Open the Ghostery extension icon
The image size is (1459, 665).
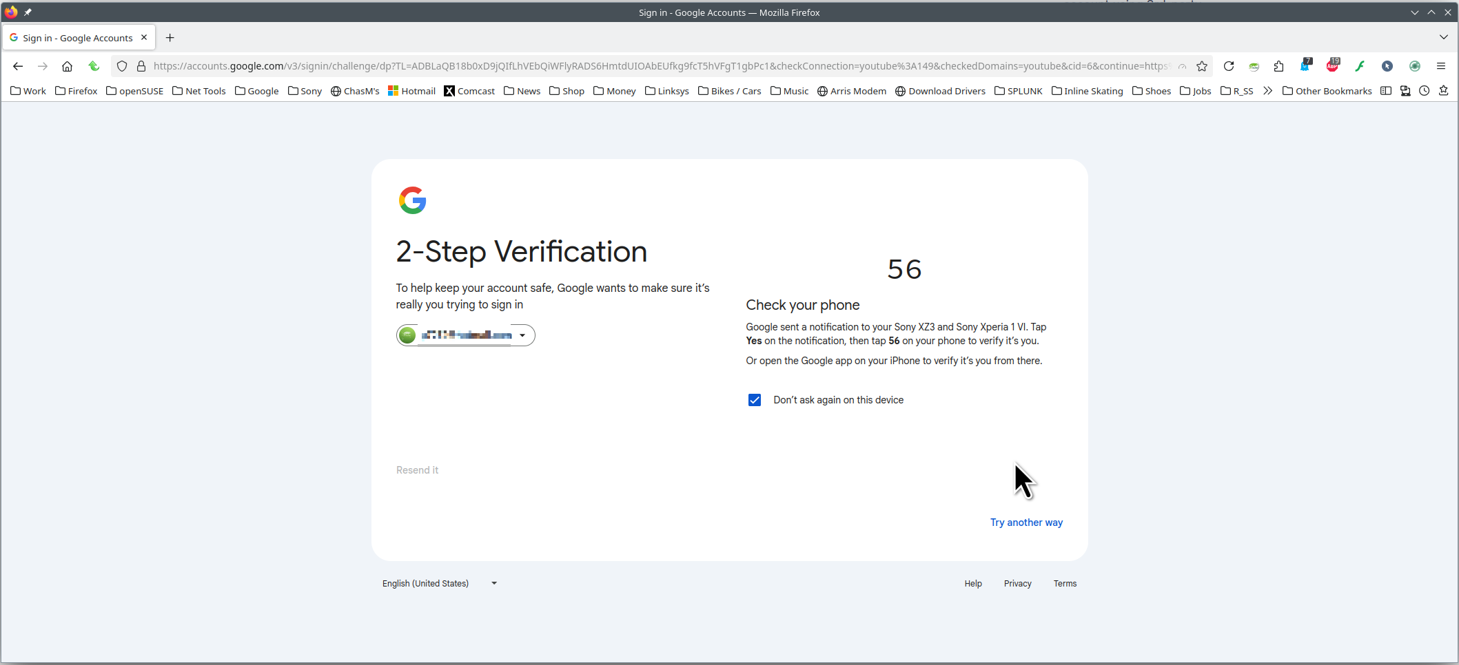click(x=1305, y=66)
